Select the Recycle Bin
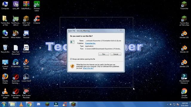191x107 pixels. coord(5,49)
